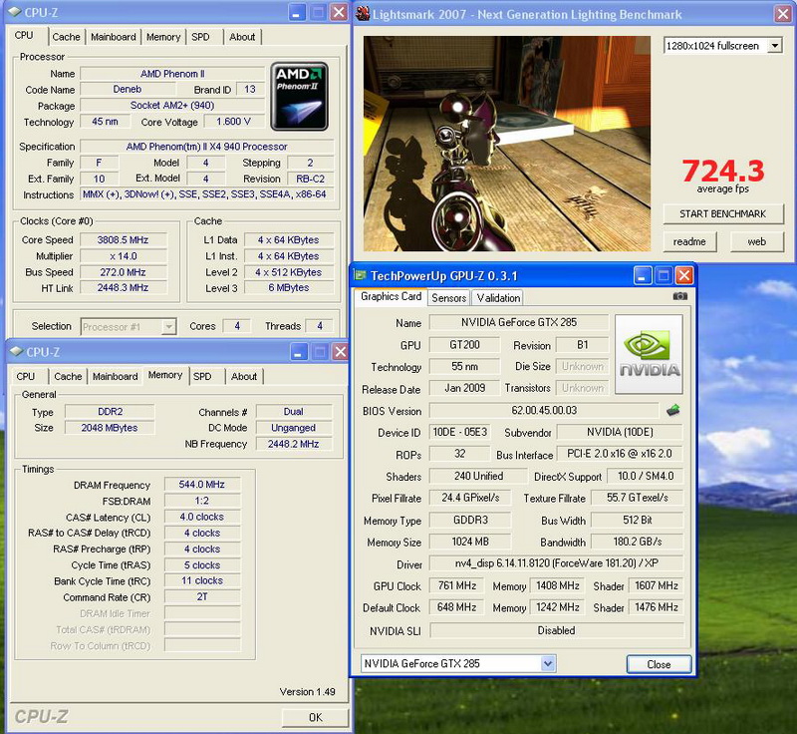Click the web button in Lightsmark
The image size is (797, 734).
tap(756, 241)
